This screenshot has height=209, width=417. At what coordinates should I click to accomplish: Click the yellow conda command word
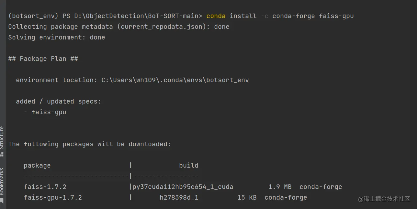click(x=216, y=16)
